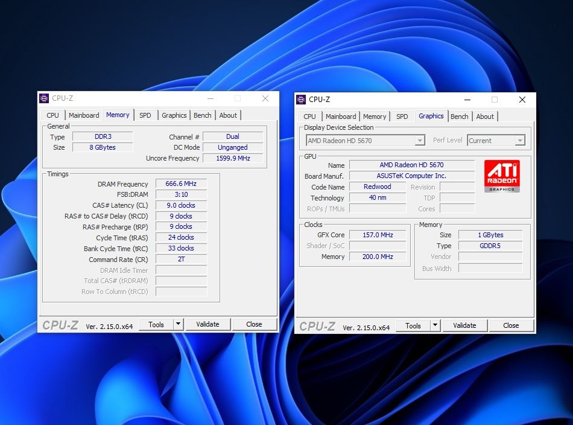This screenshot has height=425, width=573.
Task: Click the 8 GBytes memory size field
Action: click(103, 147)
